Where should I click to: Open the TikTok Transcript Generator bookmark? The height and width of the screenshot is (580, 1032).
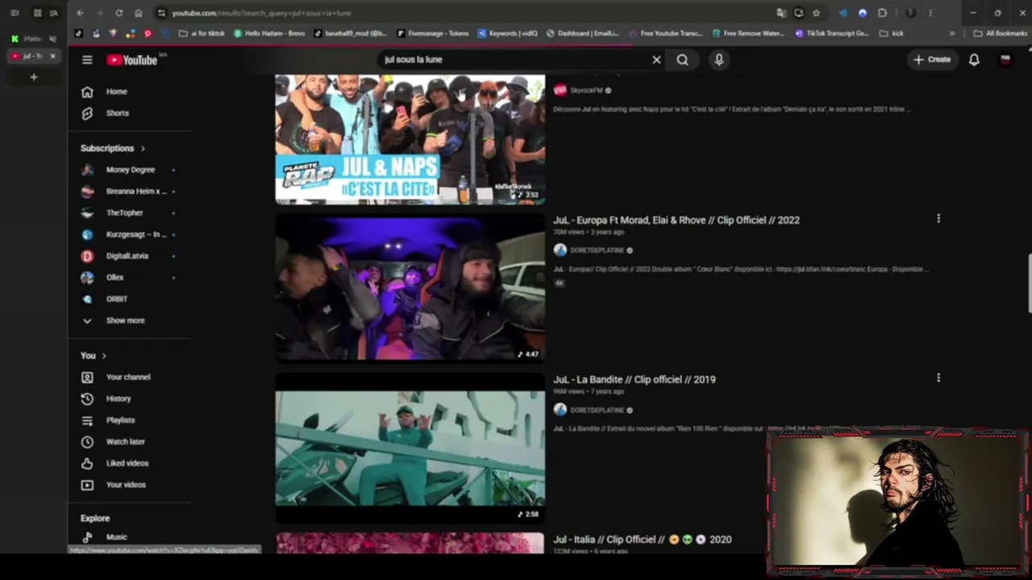(832, 34)
